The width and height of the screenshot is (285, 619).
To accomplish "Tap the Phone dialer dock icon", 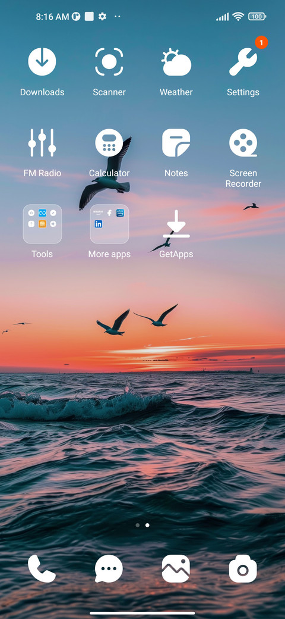I will click(x=42, y=568).
